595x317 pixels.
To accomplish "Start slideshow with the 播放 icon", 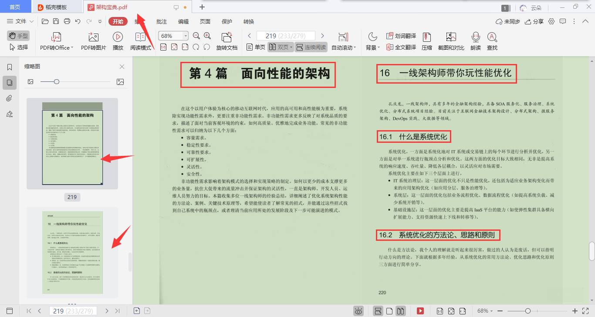I will (x=118, y=37).
